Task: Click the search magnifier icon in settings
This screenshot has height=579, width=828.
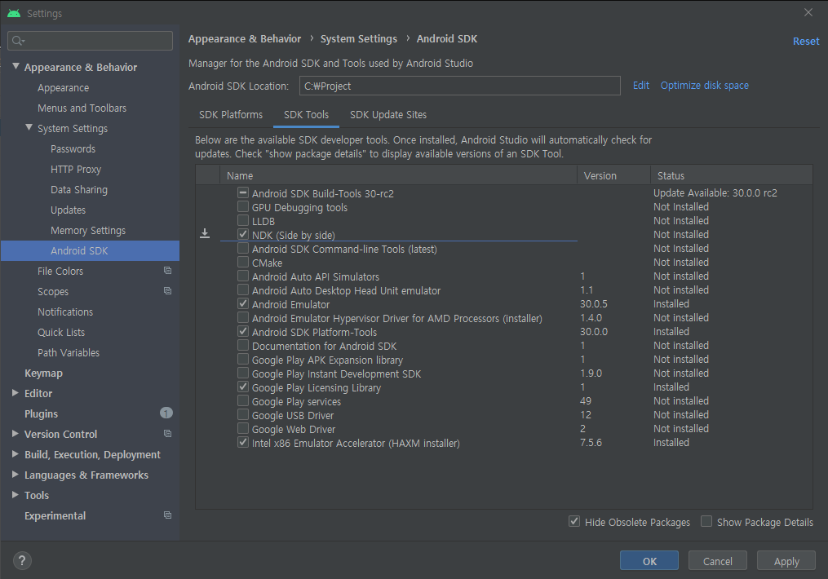Action: (17, 41)
